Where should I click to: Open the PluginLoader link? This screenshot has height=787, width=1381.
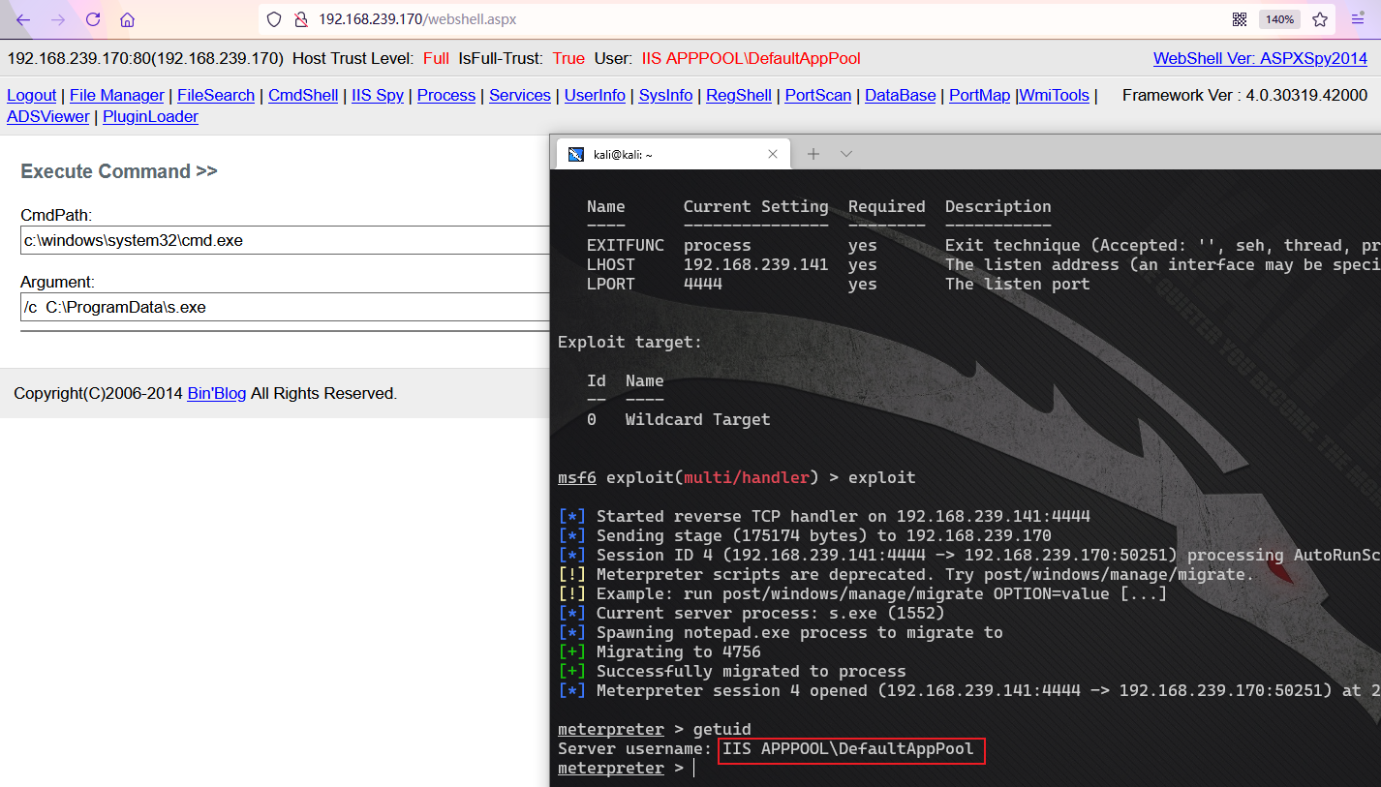[151, 116]
